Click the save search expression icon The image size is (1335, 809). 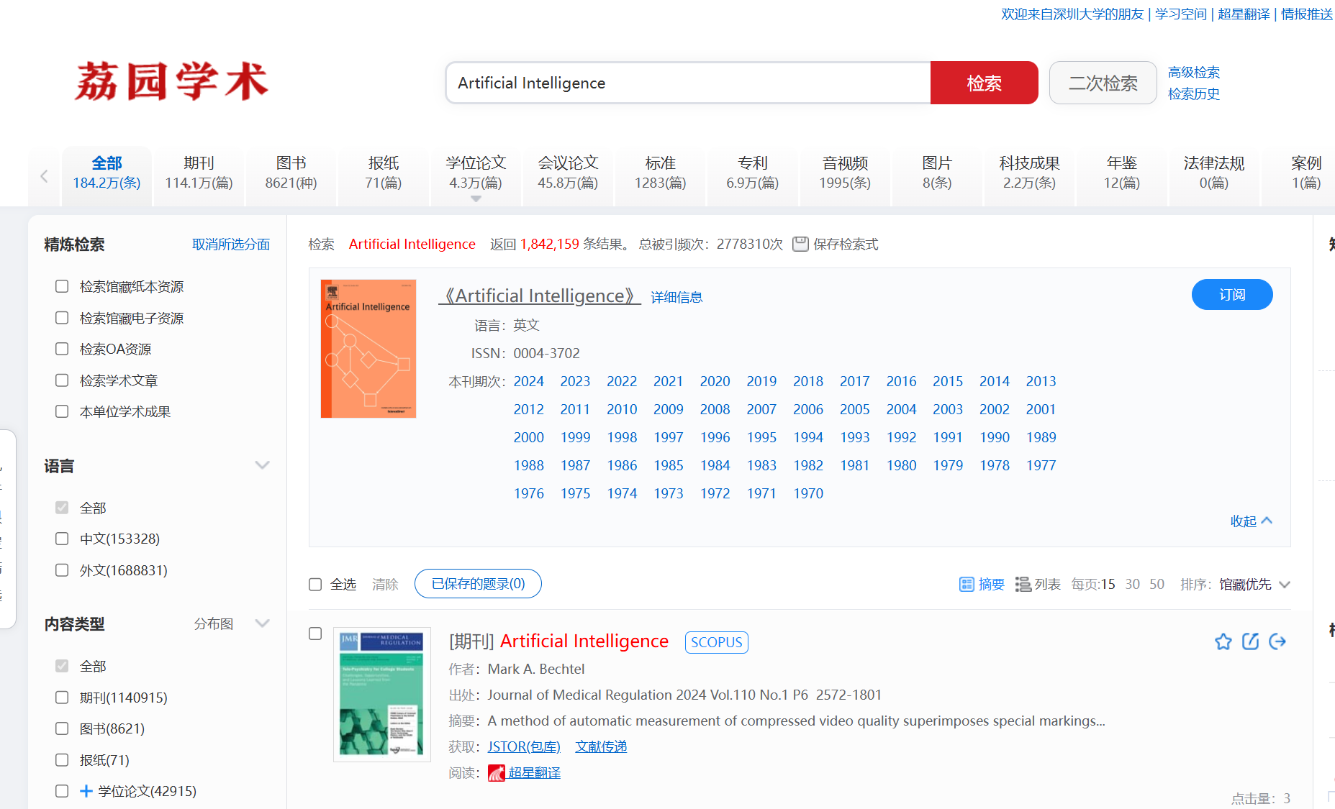800,244
